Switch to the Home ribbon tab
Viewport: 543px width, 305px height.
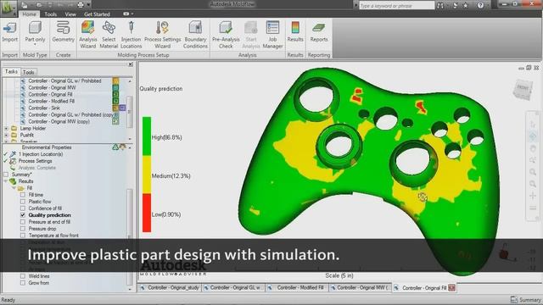[29, 14]
